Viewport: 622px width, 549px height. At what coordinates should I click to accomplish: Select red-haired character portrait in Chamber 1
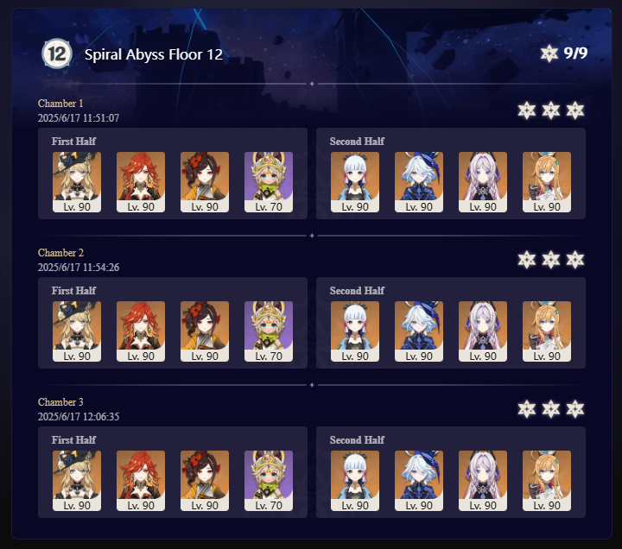point(141,182)
